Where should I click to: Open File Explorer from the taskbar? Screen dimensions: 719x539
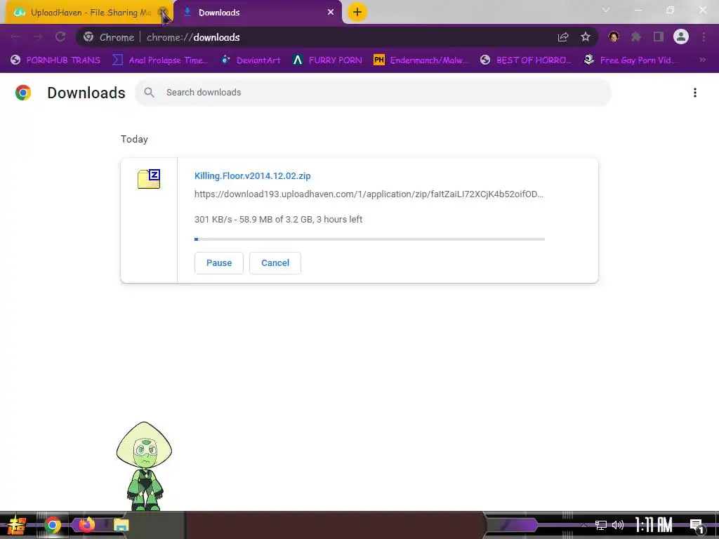tap(121, 525)
